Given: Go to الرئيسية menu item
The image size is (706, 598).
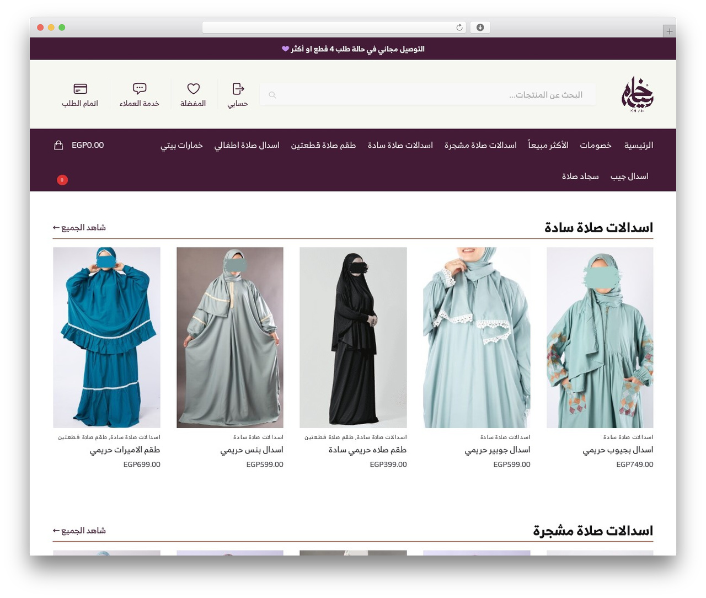Looking at the screenshot, I should click(x=639, y=145).
